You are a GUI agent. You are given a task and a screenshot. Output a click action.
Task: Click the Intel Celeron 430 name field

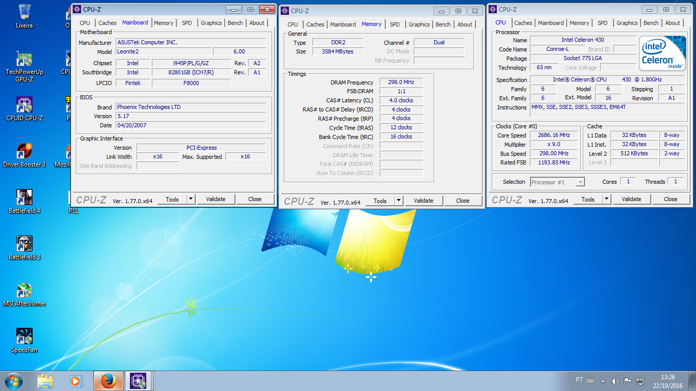click(x=583, y=40)
